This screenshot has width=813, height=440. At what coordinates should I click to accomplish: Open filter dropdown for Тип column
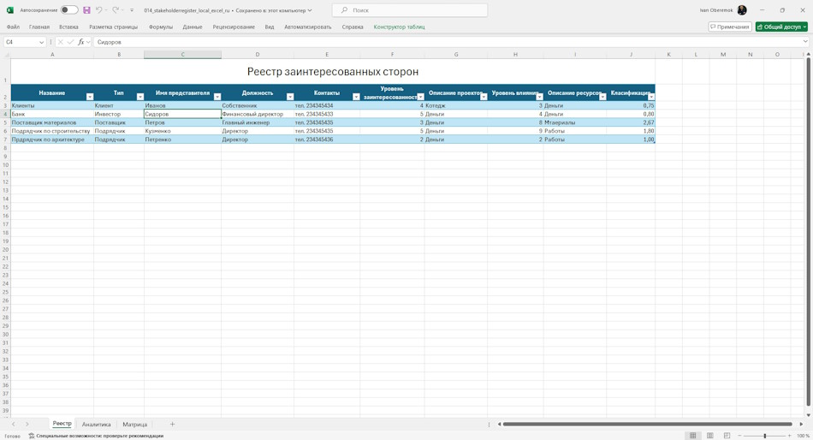coord(140,97)
